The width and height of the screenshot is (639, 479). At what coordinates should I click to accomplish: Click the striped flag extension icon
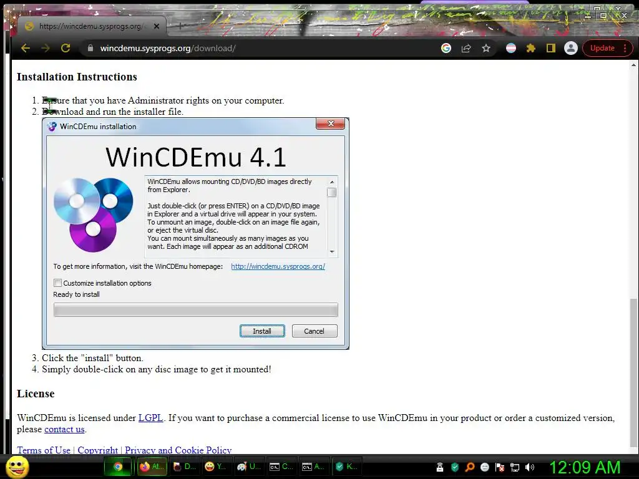[x=511, y=48]
